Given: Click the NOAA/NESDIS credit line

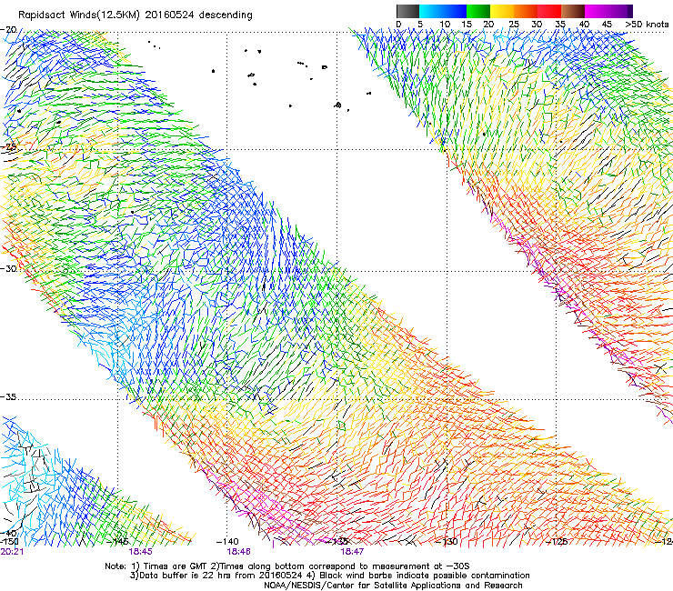Looking at the screenshot, I should 393,586.
